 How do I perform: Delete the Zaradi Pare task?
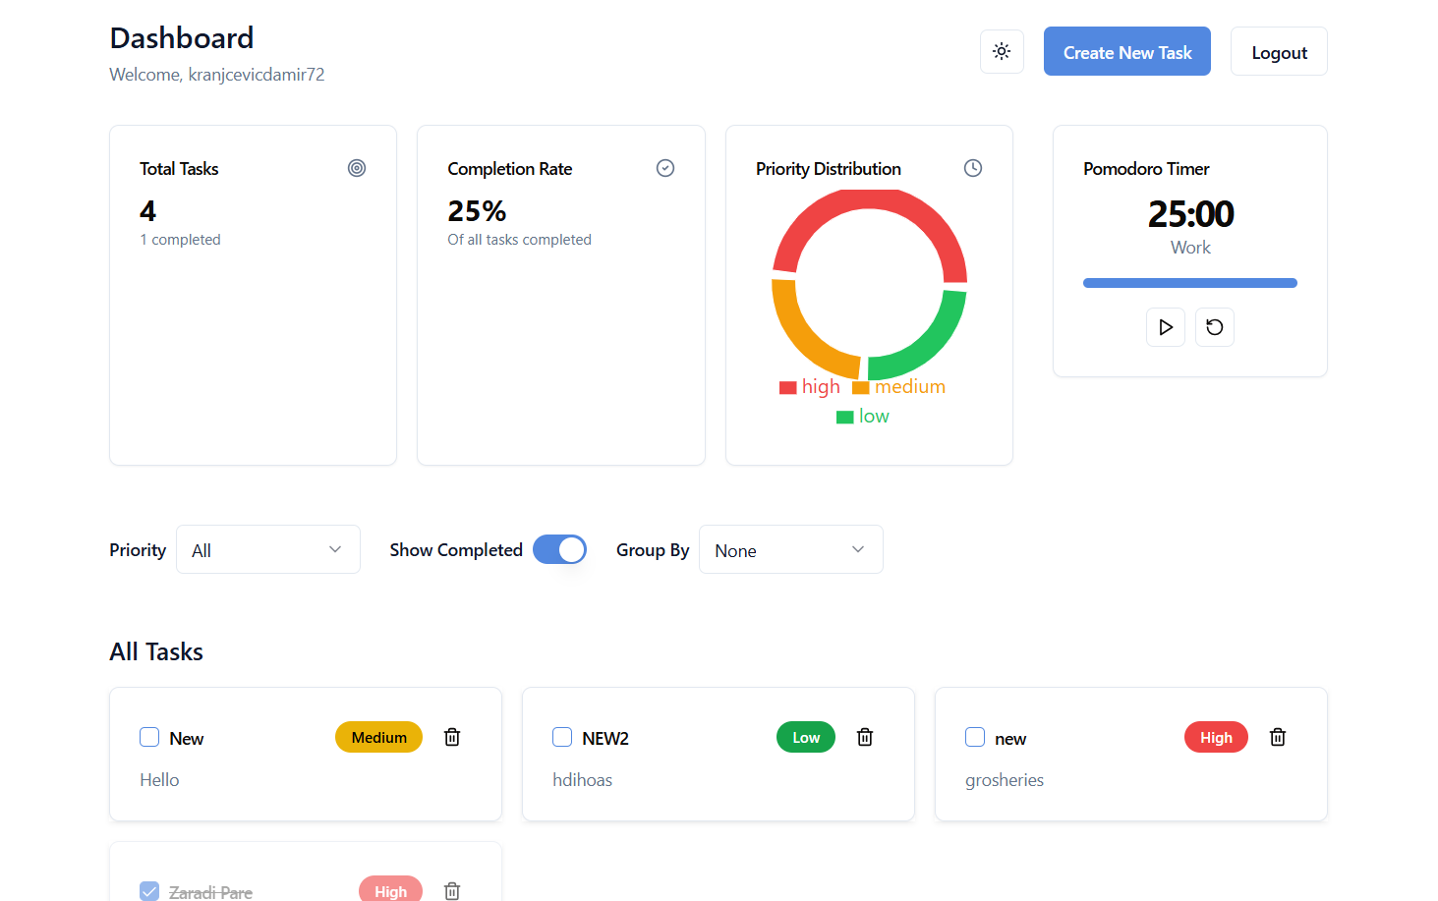452,891
